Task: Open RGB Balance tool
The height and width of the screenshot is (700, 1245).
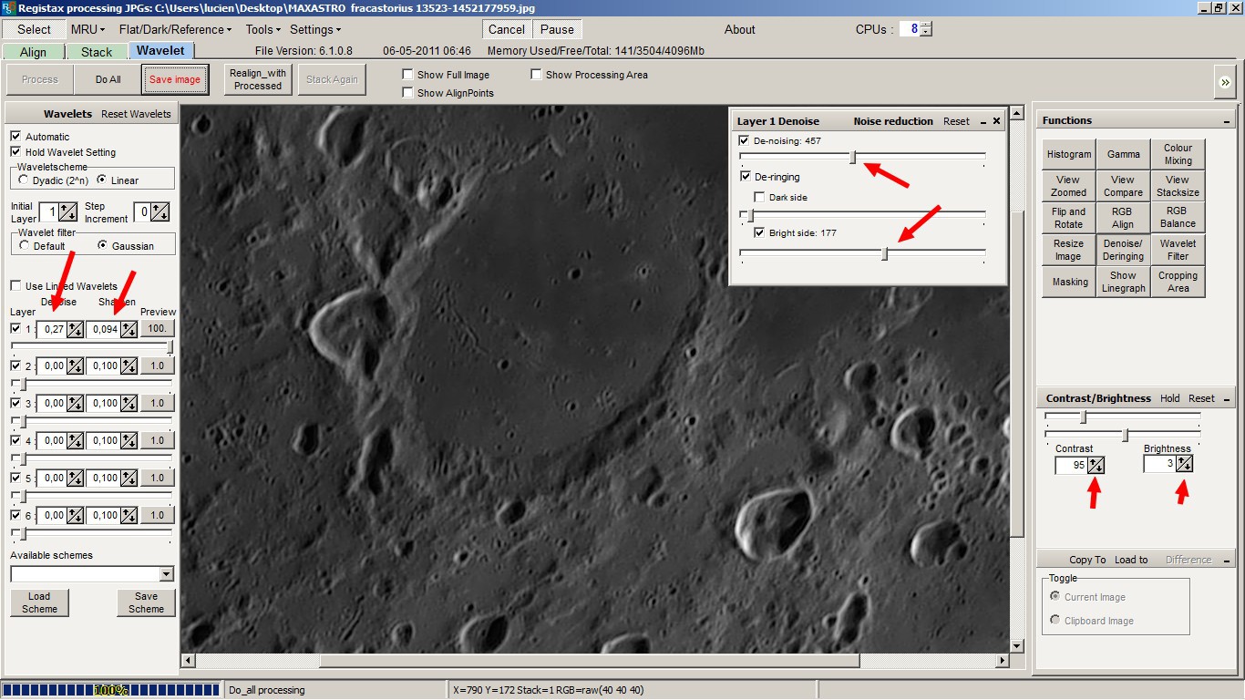Action: click(x=1178, y=218)
